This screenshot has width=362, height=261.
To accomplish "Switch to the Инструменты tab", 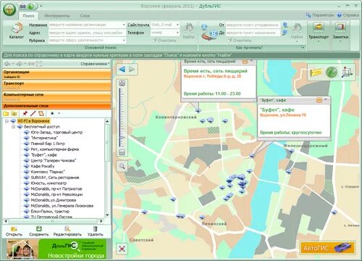I will tap(57, 16).
